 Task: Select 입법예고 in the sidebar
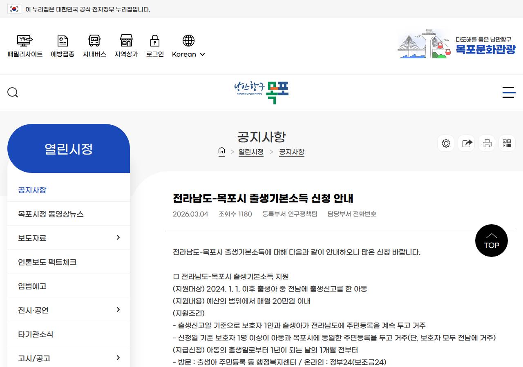(69, 286)
